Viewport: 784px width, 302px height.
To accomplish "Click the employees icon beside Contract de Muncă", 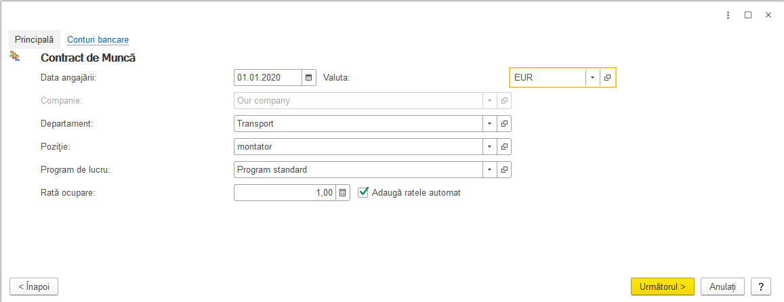I will [14, 56].
